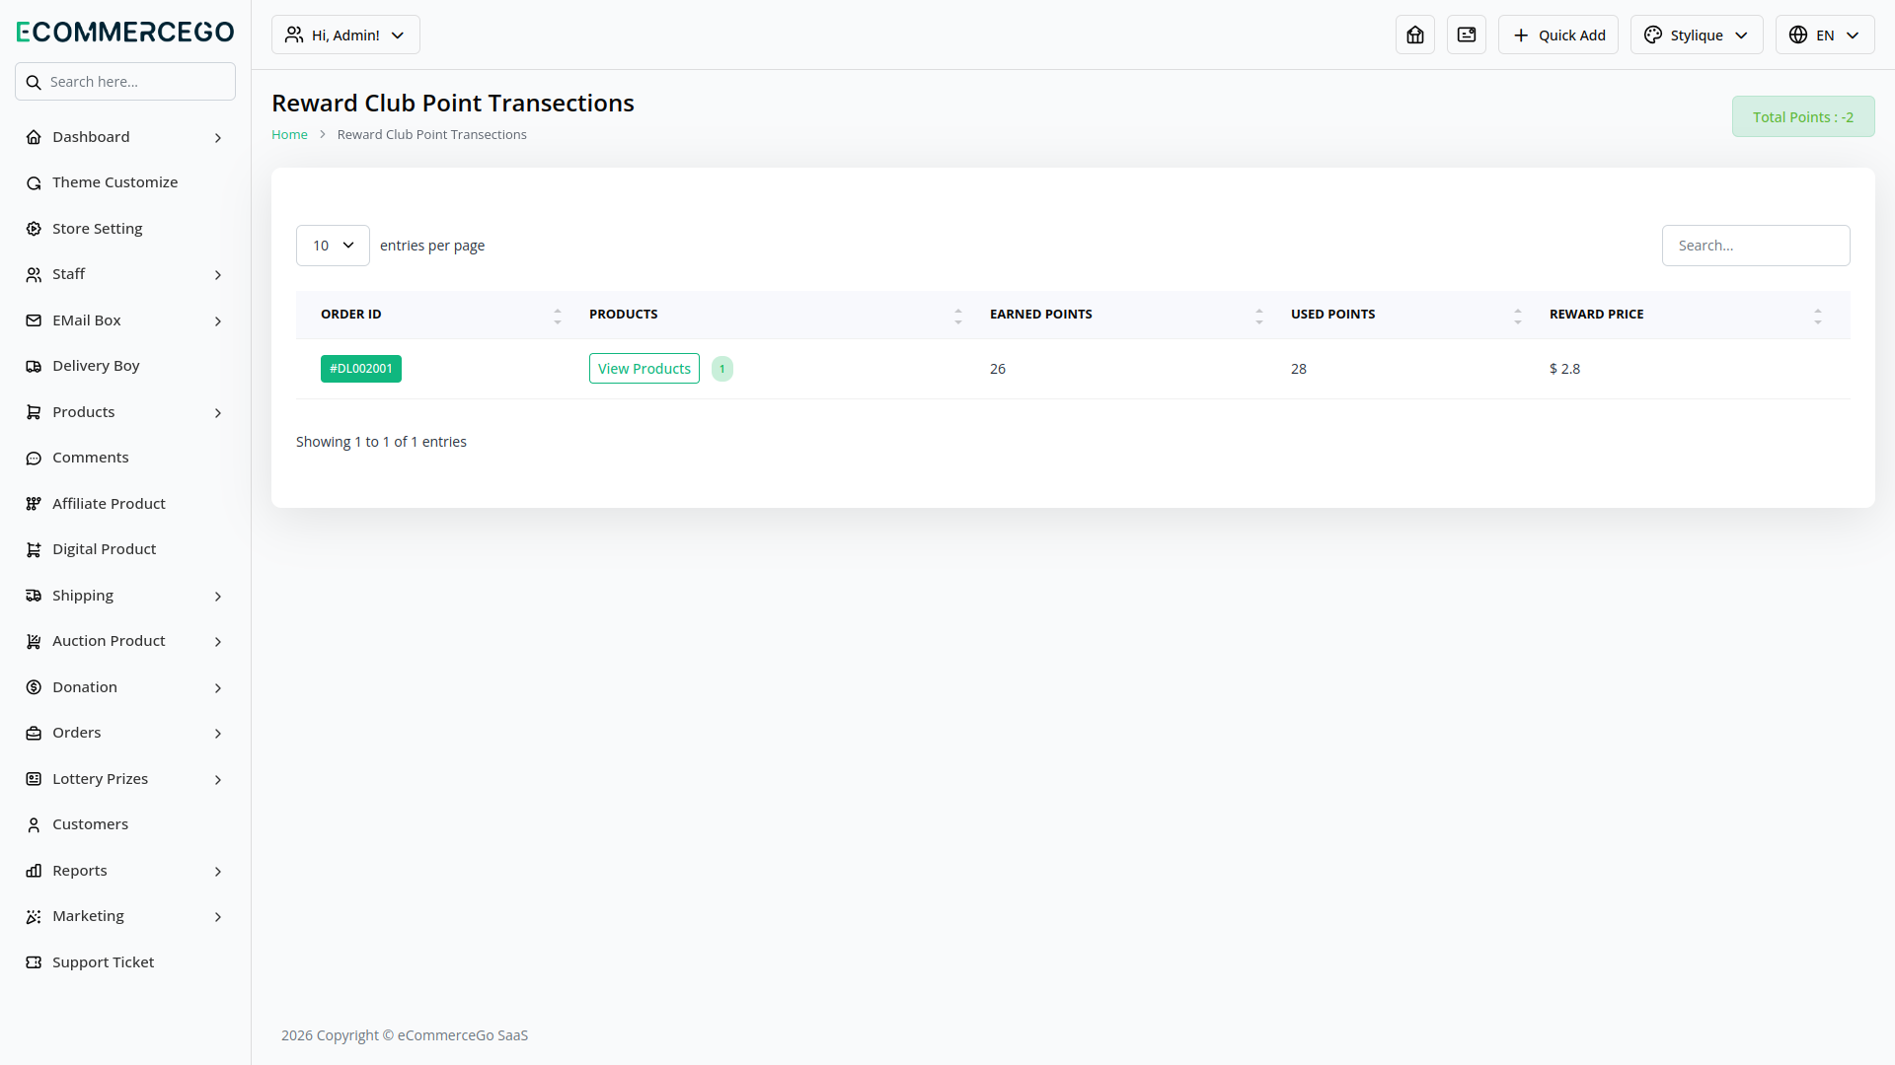This screenshot has height=1065, width=1895.
Task: Click the product count badge 1
Action: click(722, 369)
